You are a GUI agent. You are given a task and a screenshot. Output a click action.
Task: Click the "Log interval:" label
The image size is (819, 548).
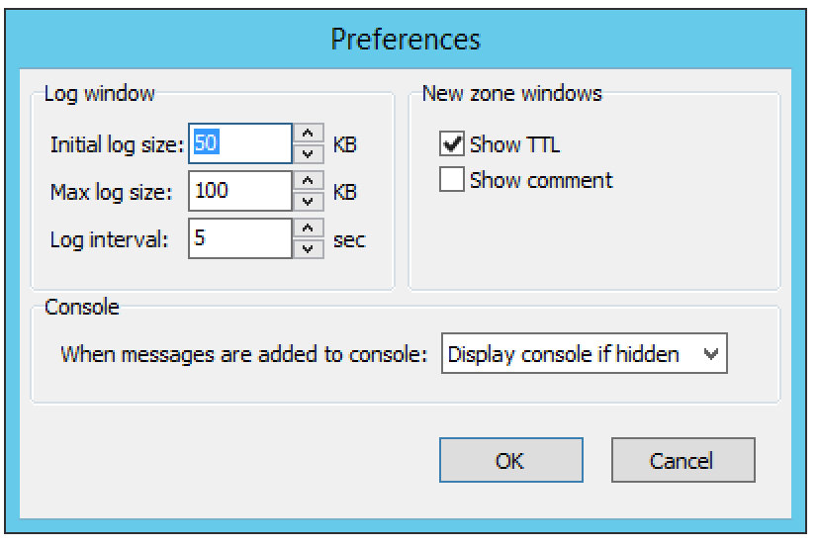click(108, 239)
